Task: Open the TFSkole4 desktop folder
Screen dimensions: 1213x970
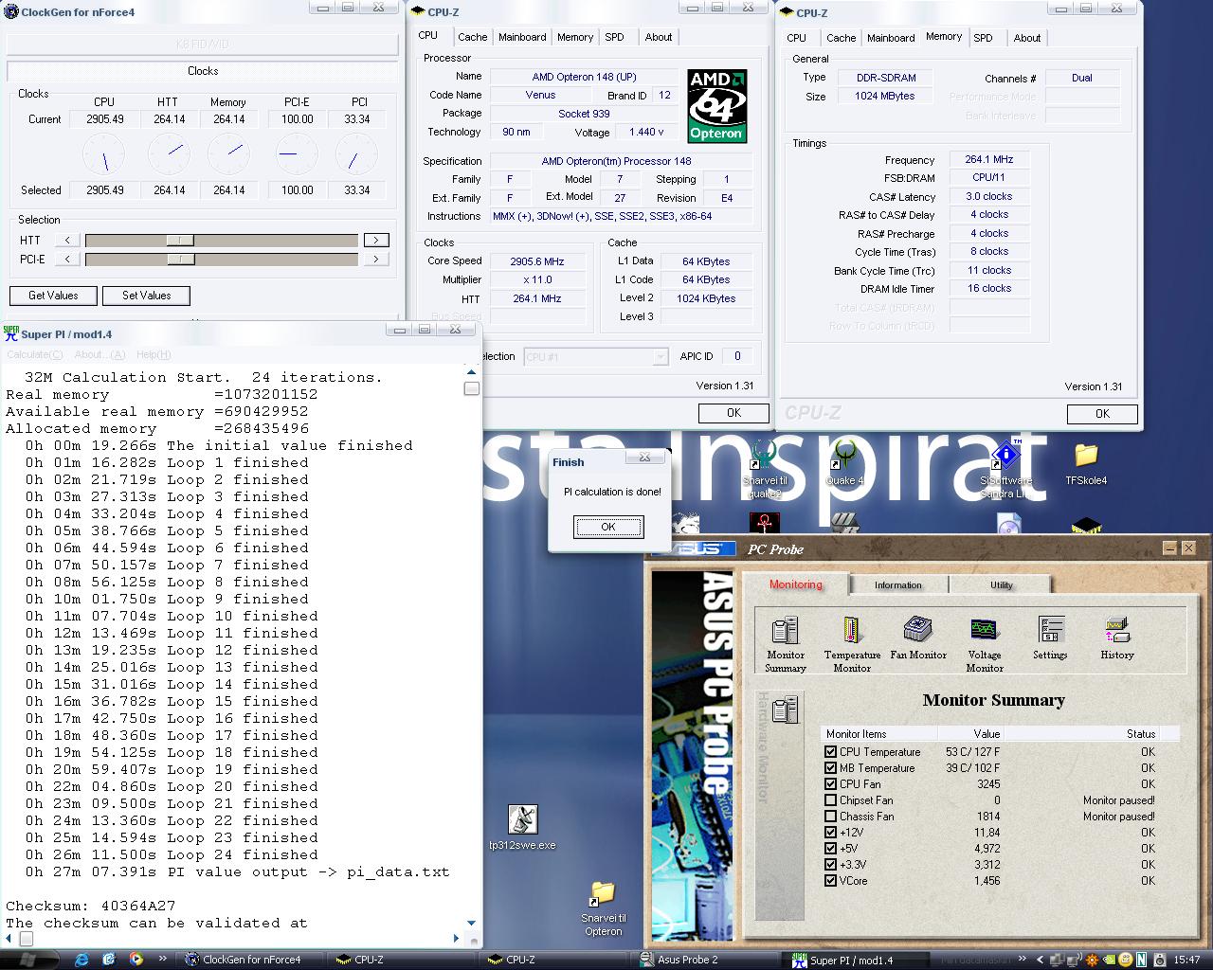Action: [1086, 457]
